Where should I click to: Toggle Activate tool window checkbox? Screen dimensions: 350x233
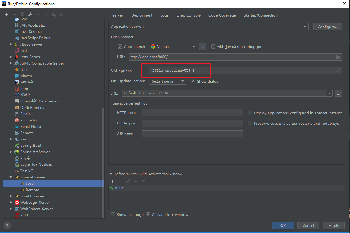[x=148, y=215]
